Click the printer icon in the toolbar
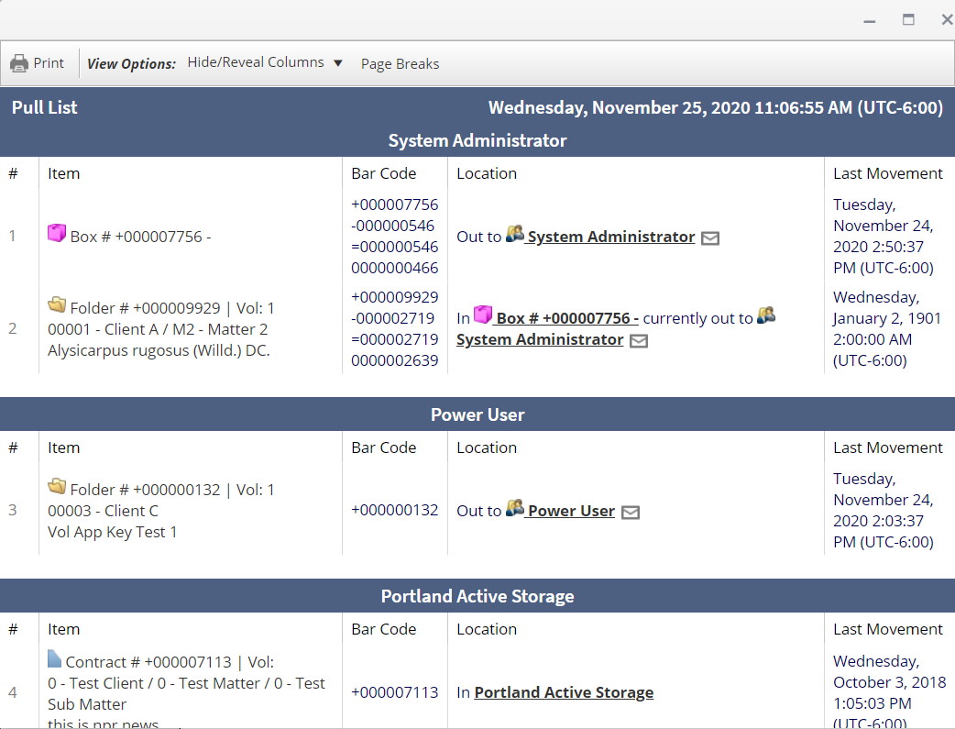Screen dimensions: 955x729 point(19,63)
